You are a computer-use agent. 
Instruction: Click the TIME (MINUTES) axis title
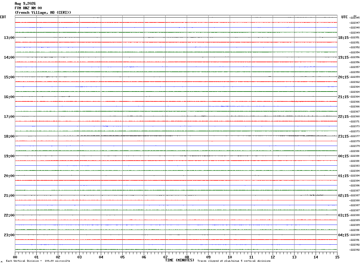tap(180, 260)
